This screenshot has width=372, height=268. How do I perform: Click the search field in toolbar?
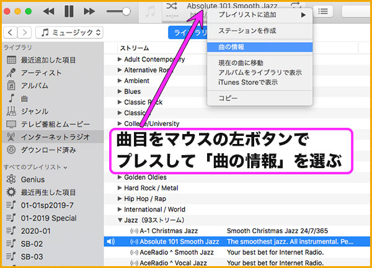[356, 11]
